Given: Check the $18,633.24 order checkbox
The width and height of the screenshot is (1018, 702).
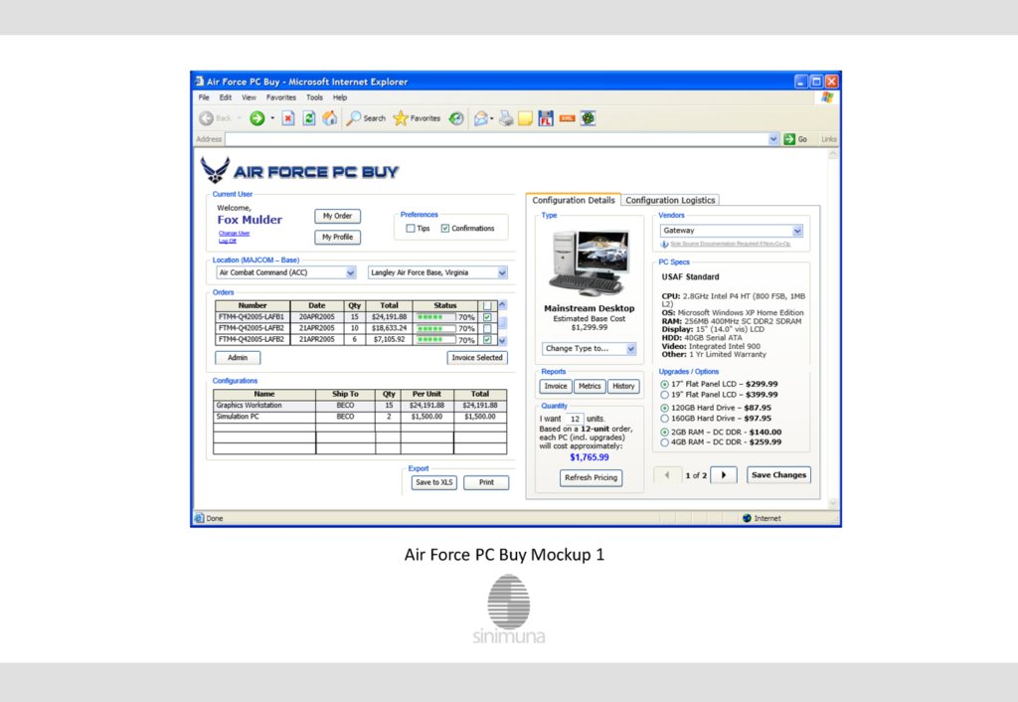Looking at the screenshot, I should tap(487, 328).
